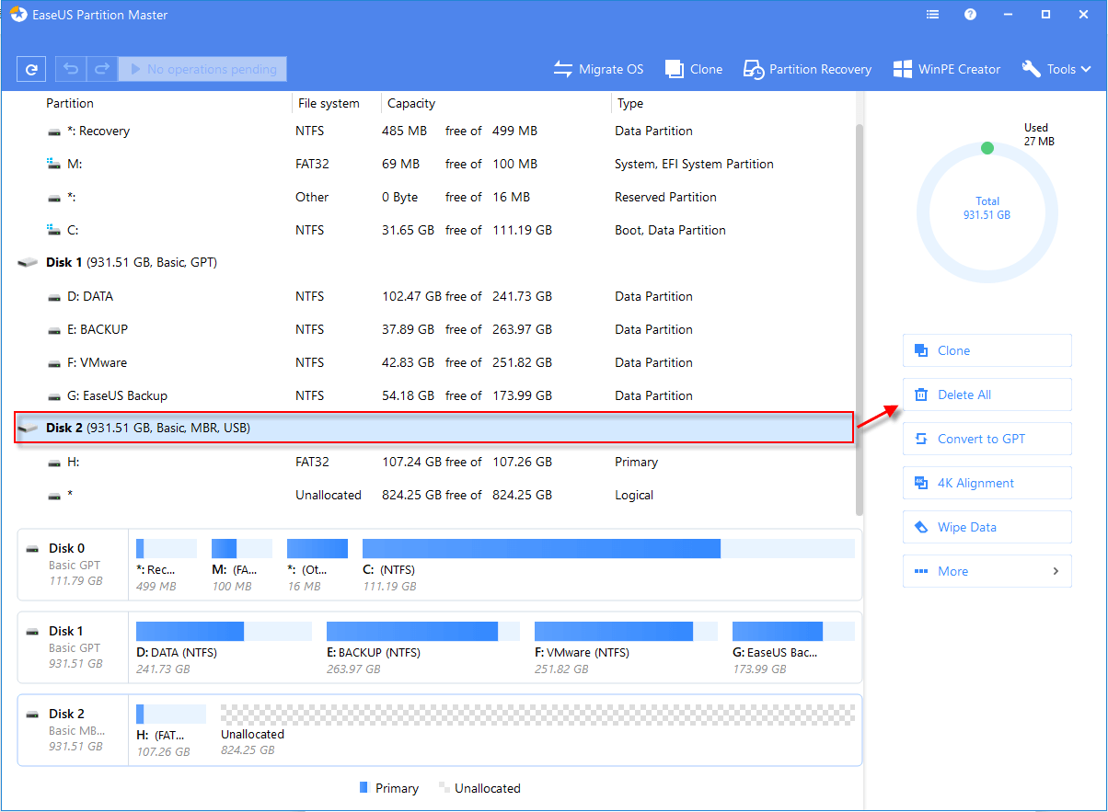Click the G: EaseUS Backup bar in Disk 1 map
The height and width of the screenshot is (812, 1108).
click(x=793, y=631)
